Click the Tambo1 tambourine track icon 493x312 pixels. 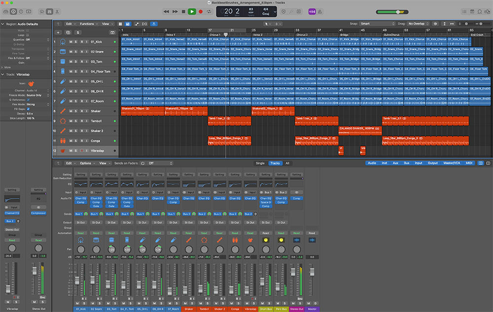coord(63,121)
